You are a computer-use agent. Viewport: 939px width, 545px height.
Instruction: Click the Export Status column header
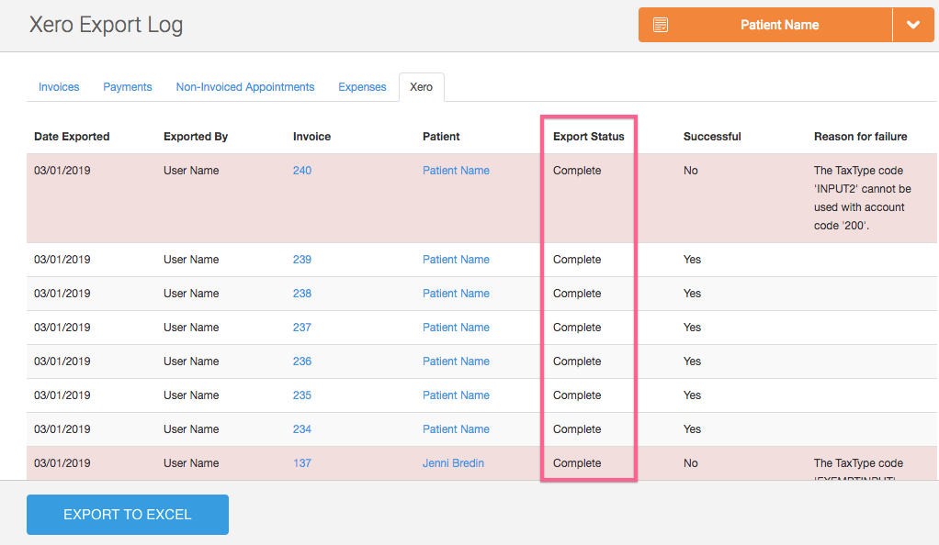(588, 137)
